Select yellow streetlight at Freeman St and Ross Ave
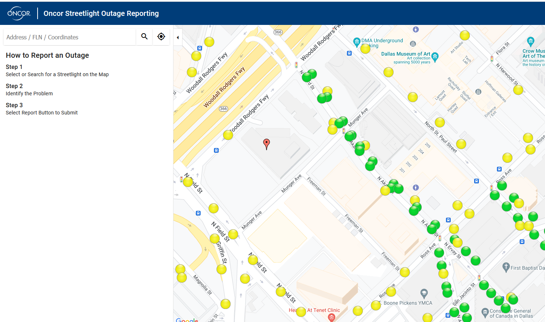The width and height of the screenshot is (545, 322). click(x=405, y=272)
